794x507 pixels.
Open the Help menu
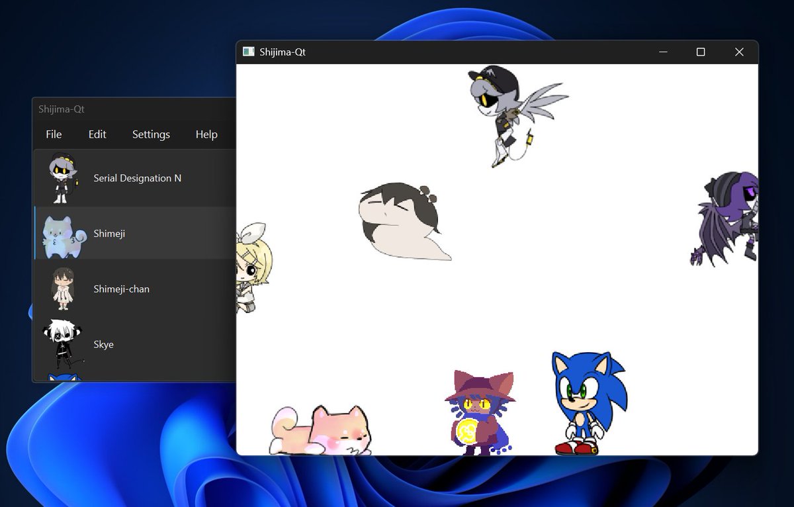206,134
